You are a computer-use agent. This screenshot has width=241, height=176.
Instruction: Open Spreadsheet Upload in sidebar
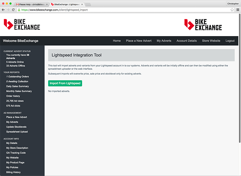click(x=17, y=132)
